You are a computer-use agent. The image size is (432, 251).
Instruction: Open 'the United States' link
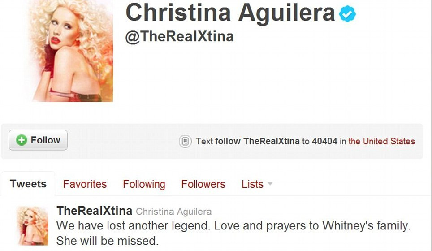[x=381, y=141]
